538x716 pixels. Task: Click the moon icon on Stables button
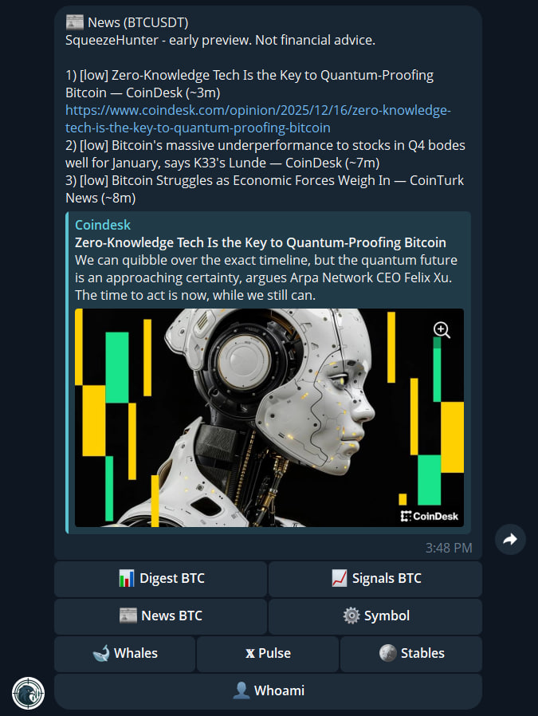pyautogui.click(x=387, y=653)
